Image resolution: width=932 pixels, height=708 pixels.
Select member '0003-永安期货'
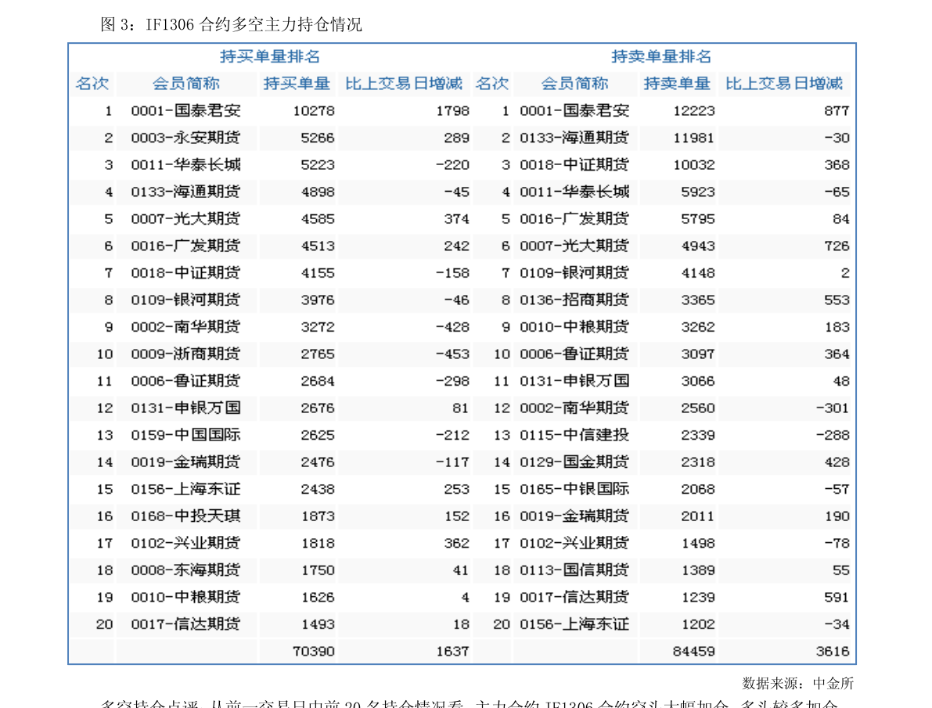point(185,138)
